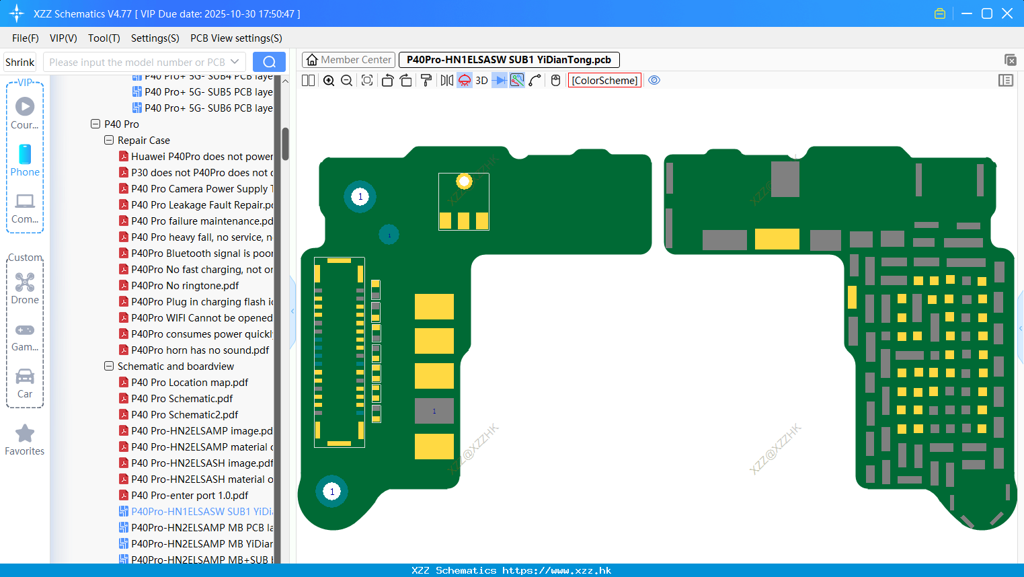Select the Computer category icon
This screenshot has width=1024, height=577.
[x=25, y=208]
